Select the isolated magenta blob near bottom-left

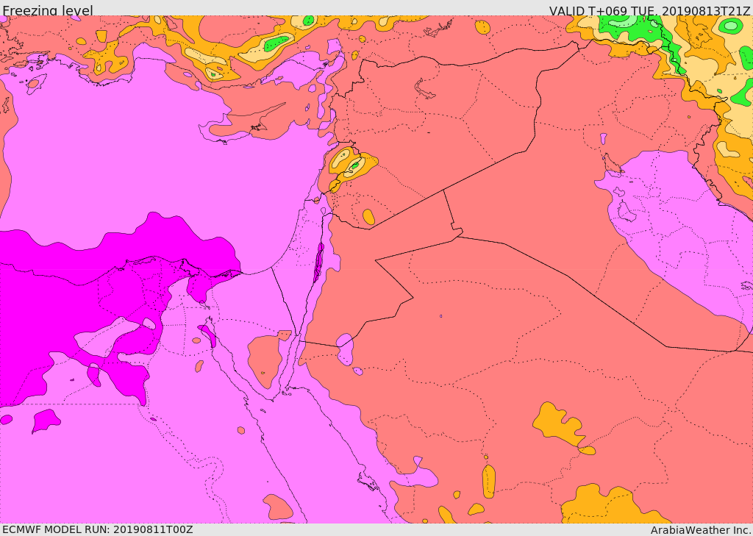[x=46, y=421]
